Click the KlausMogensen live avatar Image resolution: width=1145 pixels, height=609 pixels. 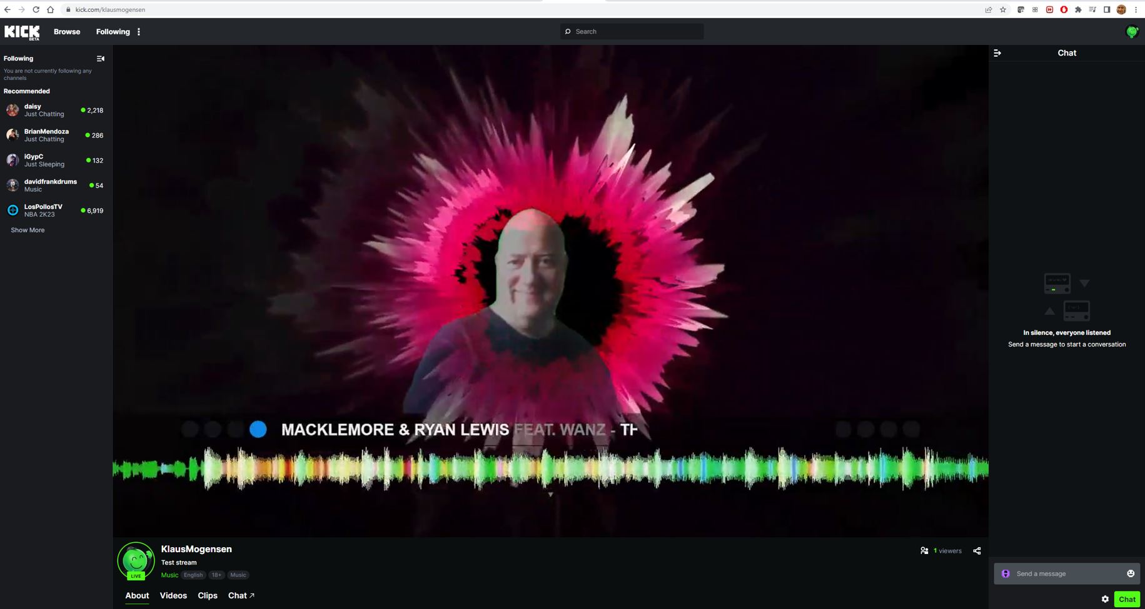pos(136,560)
